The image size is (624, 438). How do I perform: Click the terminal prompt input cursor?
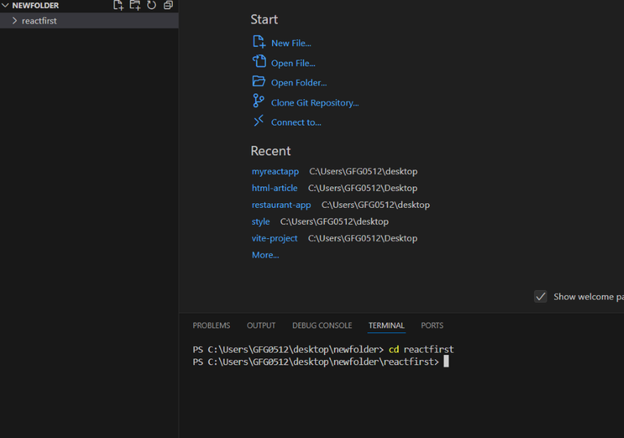[x=446, y=362]
